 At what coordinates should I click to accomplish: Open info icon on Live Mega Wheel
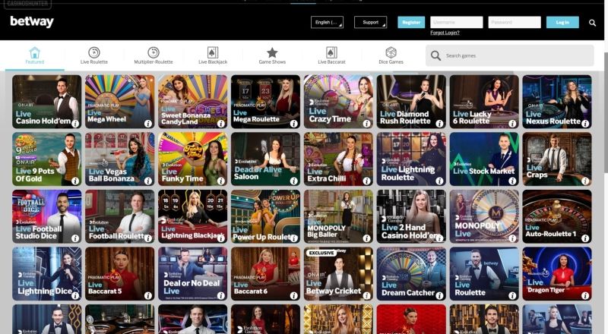pyautogui.click(x=148, y=124)
